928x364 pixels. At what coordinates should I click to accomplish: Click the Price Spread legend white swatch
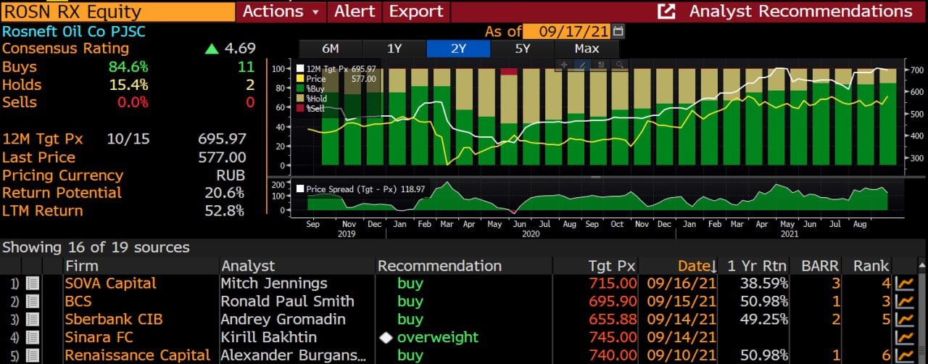(300, 189)
